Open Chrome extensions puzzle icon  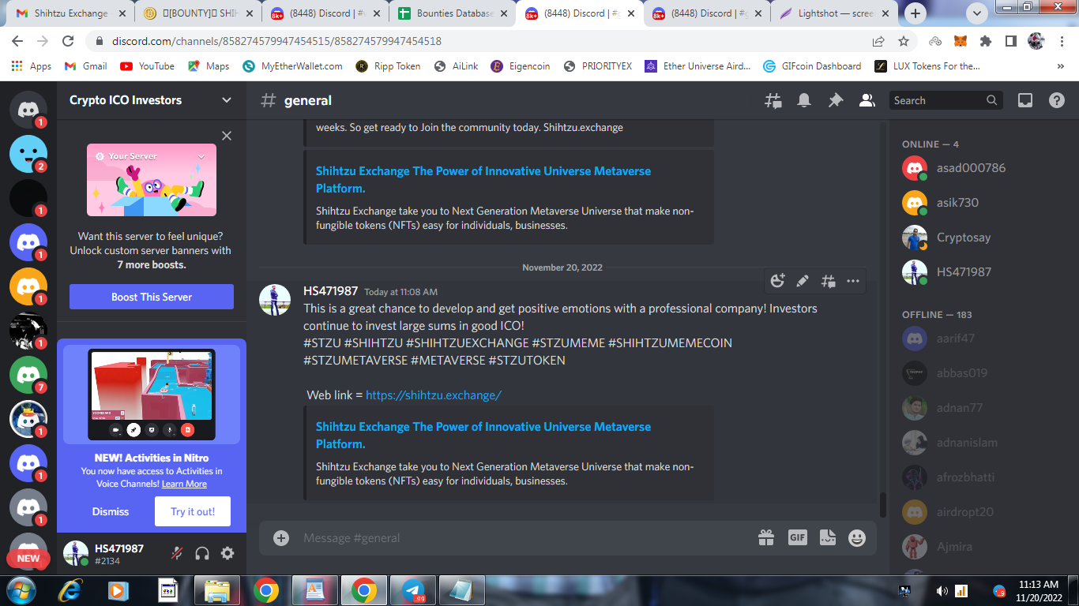(x=986, y=41)
